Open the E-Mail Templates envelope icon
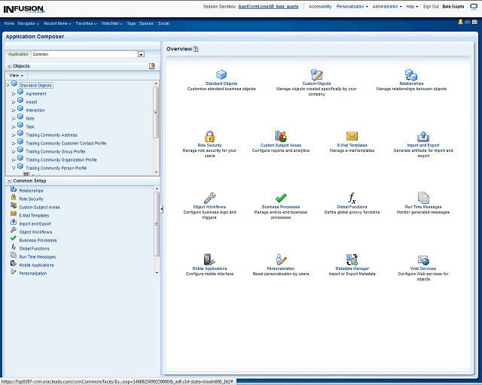 click(x=352, y=136)
